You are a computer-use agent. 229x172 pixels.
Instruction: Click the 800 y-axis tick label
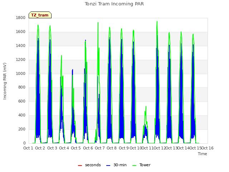click(22, 87)
